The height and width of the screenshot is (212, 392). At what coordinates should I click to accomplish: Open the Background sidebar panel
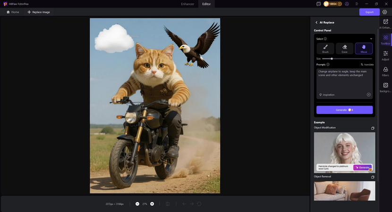tap(385, 87)
